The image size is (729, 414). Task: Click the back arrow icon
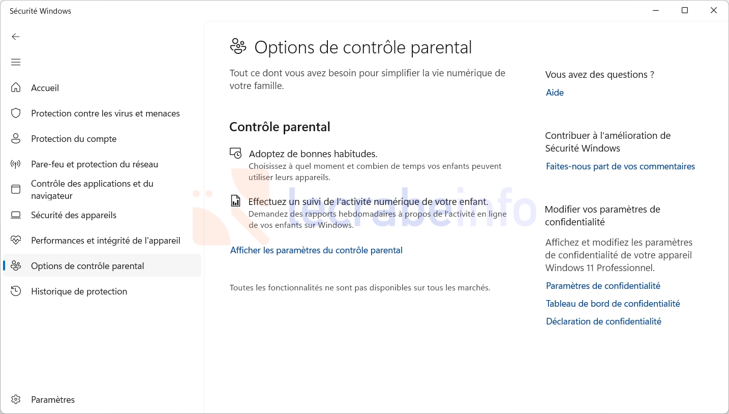(16, 37)
